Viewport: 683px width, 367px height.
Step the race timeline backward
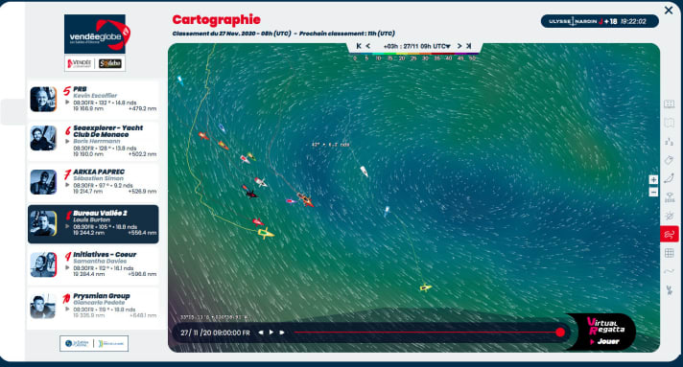pos(261,333)
